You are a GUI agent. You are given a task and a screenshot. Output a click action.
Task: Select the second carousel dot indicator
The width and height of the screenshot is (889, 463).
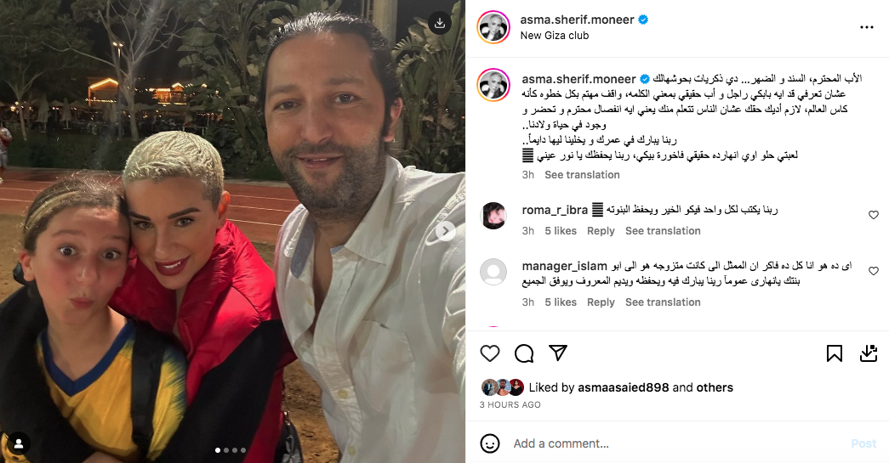click(226, 450)
